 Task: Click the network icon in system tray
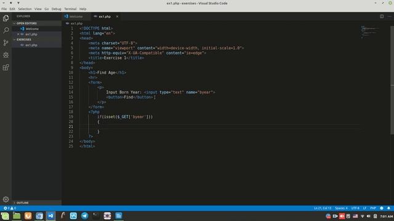click(x=362, y=216)
